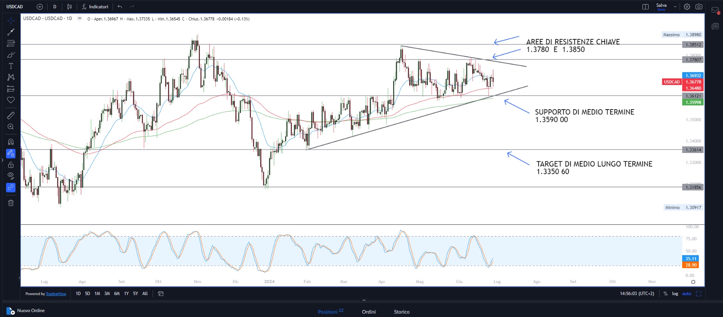Select the Text annotation tool
Screen dimensions: 723x317
(x=11, y=66)
